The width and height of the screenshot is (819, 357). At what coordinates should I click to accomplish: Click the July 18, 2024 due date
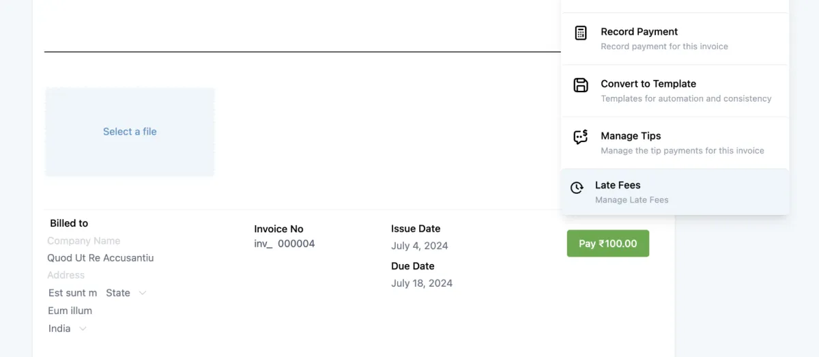(422, 283)
